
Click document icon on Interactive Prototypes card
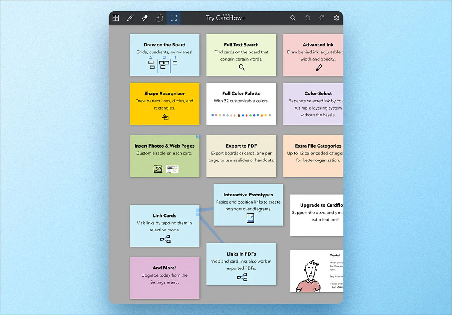250,218
